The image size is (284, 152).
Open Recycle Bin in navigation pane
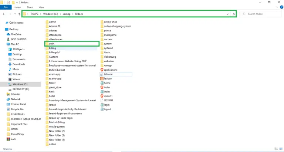pyautogui.click(x=17, y=109)
